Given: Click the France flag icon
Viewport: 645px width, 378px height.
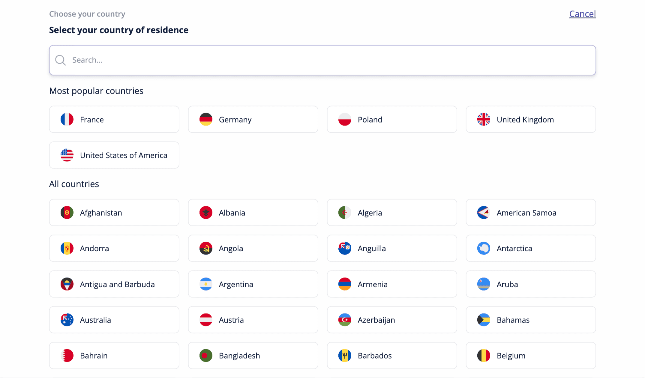Looking at the screenshot, I should pyautogui.click(x=67, y=120).
